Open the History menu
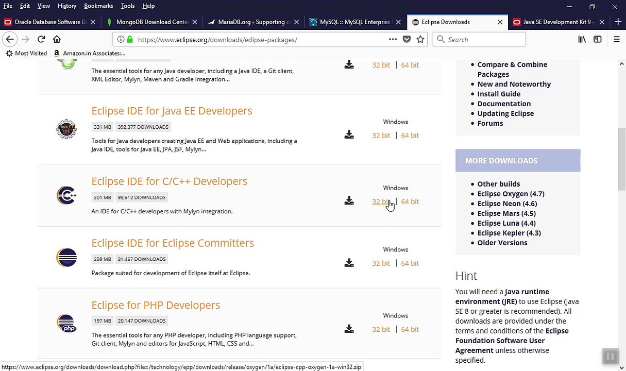Image resolution: width=626 pixels, height=371 pixels. [67, 6]
